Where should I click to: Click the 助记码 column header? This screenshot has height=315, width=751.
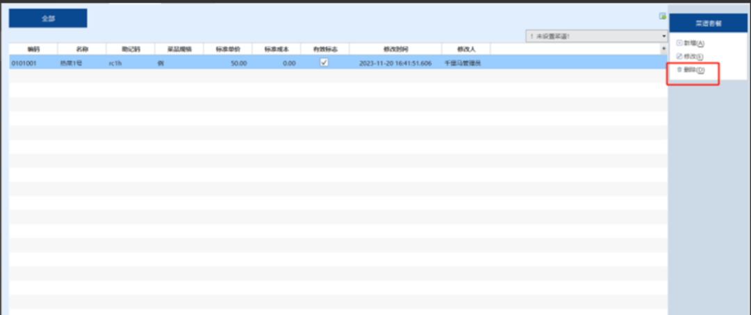point(131,49)
